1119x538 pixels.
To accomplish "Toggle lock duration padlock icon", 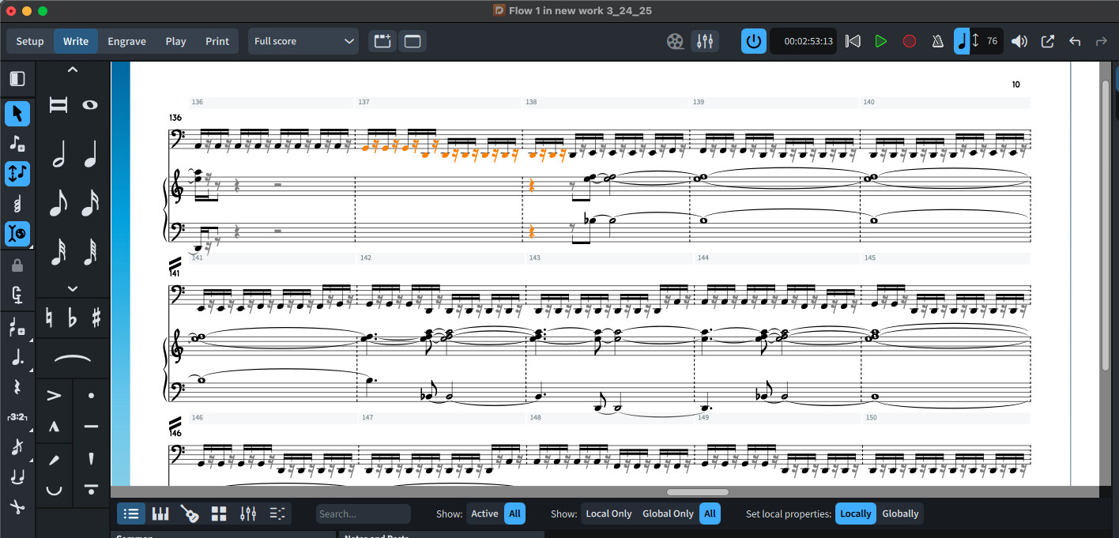I will 17,267.
